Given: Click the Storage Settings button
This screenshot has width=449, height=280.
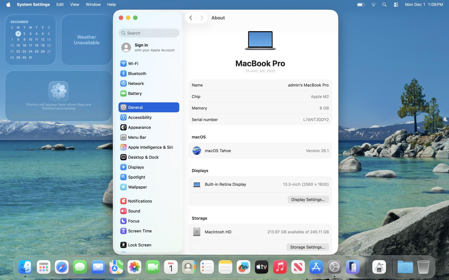Looking at the screenshot, I should point(307,247).
